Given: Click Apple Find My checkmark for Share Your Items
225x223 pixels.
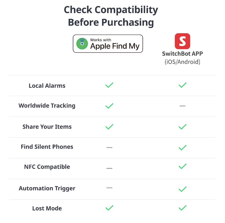Looking at the screenshot, I should click(109, 127).
